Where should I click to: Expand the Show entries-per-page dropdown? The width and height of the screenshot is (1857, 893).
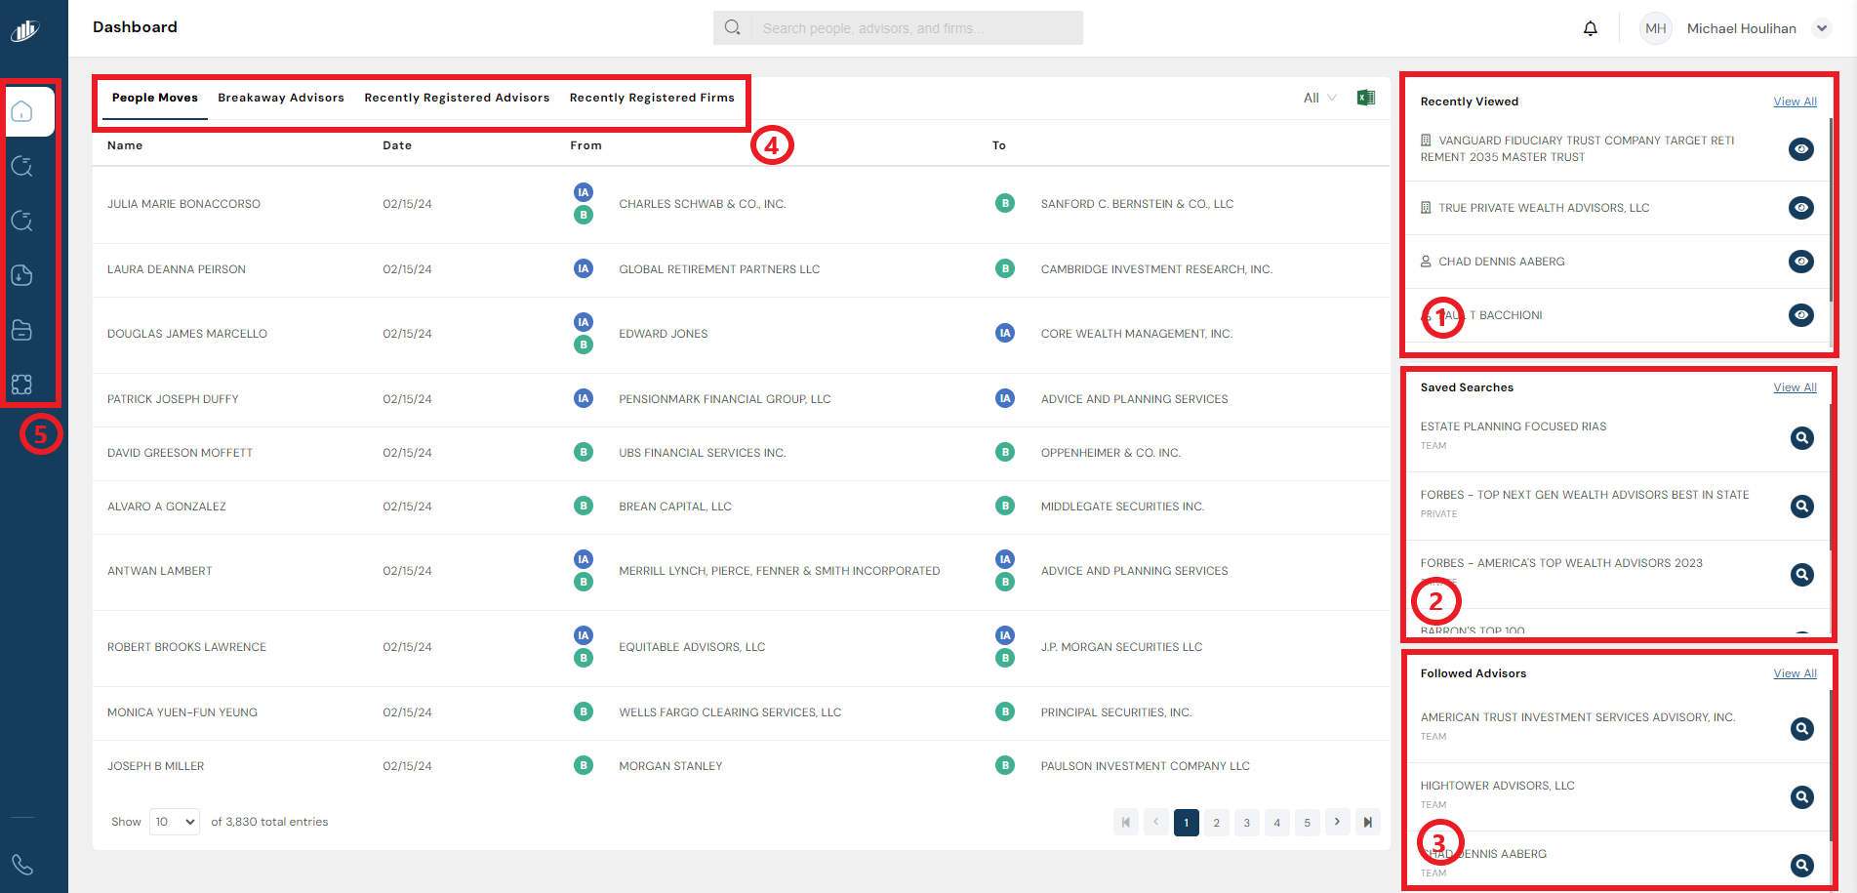pyautogui.click(x=175, y=822)
